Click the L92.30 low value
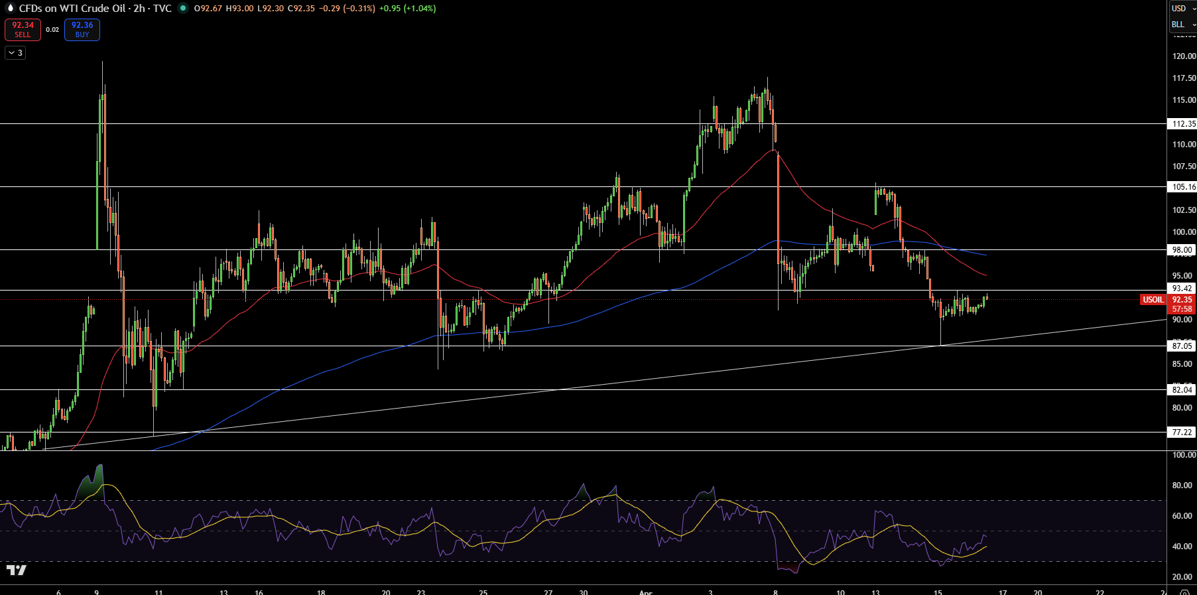This screenshot has height=595, width=1197. (x=271, y=9)
